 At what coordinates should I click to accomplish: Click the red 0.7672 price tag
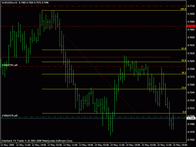click(x=191, y=26)
